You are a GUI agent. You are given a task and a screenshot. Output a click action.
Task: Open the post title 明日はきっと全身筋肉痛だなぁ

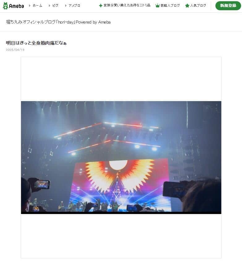[36, 43]
